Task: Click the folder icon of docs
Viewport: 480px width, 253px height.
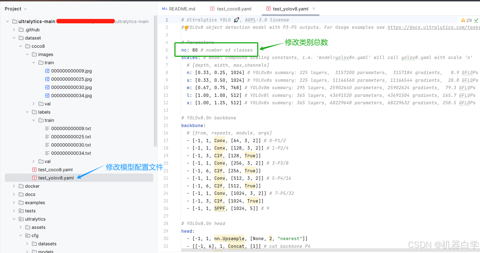Action: click(x=21, y=194)
